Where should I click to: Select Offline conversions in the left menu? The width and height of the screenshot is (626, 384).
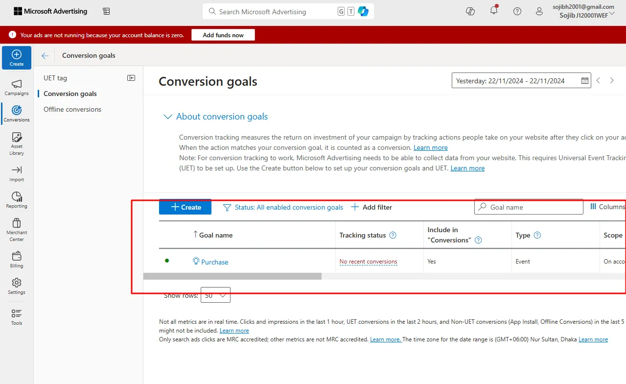72,109
